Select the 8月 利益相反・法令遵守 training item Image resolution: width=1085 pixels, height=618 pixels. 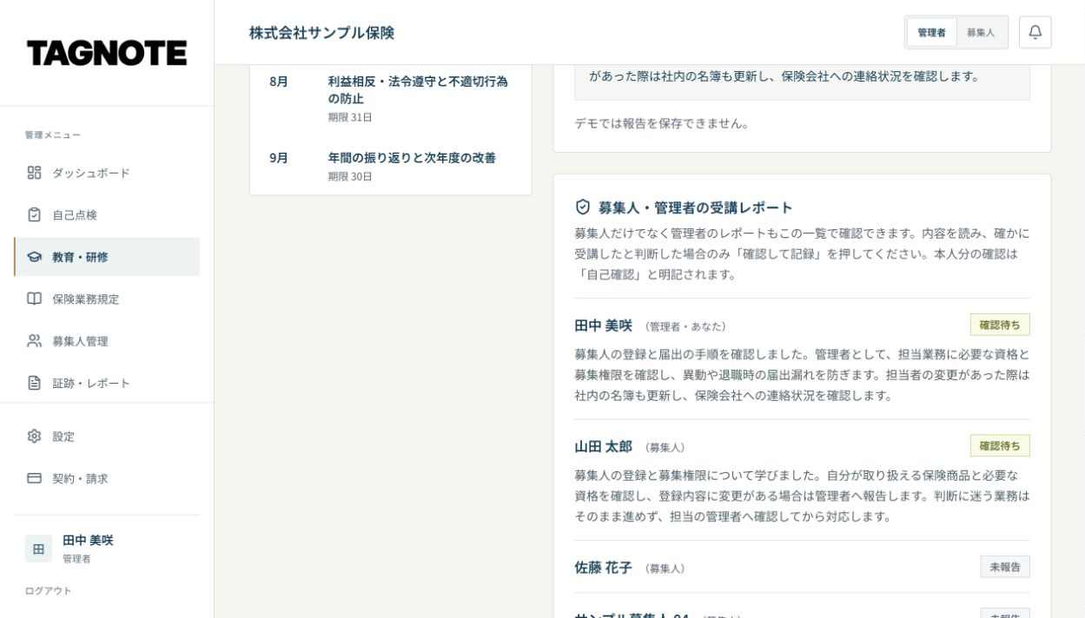click(390, 98)
